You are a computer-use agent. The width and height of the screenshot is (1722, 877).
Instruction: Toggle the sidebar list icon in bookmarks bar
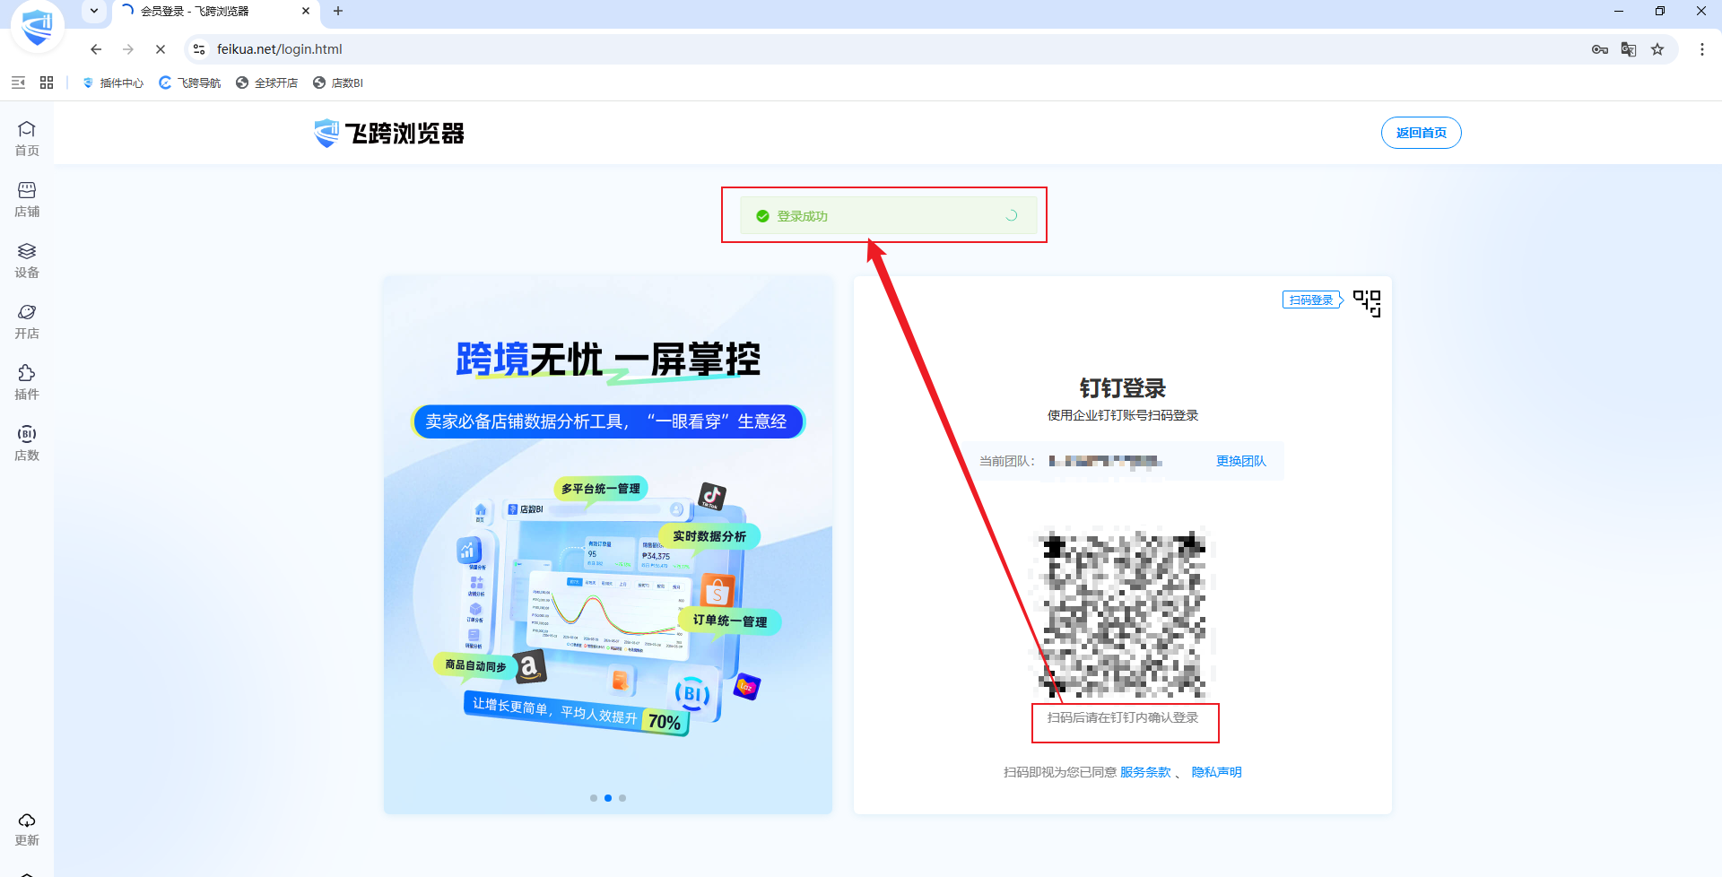point(18,82)
